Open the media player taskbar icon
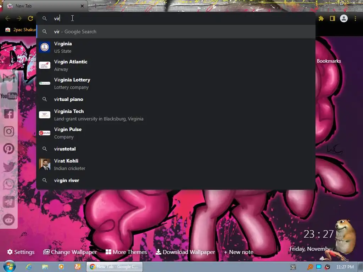 pos(61,267)
